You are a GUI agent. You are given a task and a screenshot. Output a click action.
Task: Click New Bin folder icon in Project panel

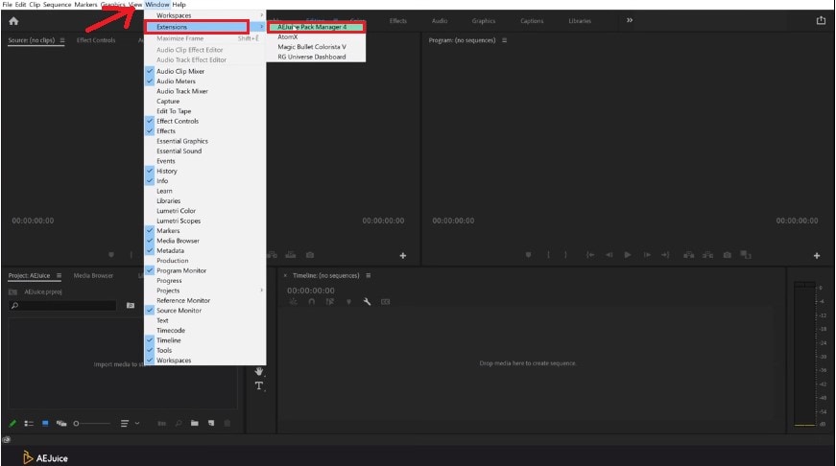tap(195, 424)
